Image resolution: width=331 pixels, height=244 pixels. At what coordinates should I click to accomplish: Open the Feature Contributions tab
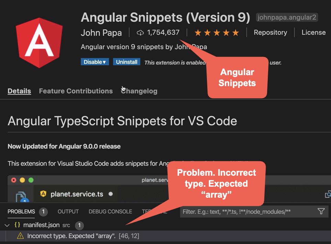[x=76, y=91]
